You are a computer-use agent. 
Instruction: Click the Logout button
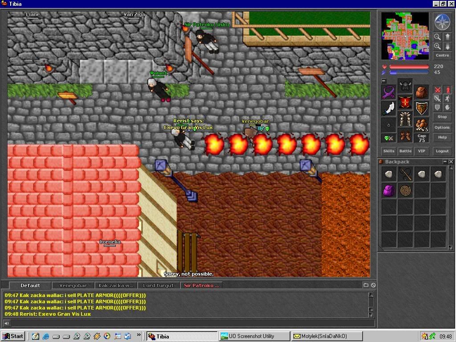pos(442,151)
